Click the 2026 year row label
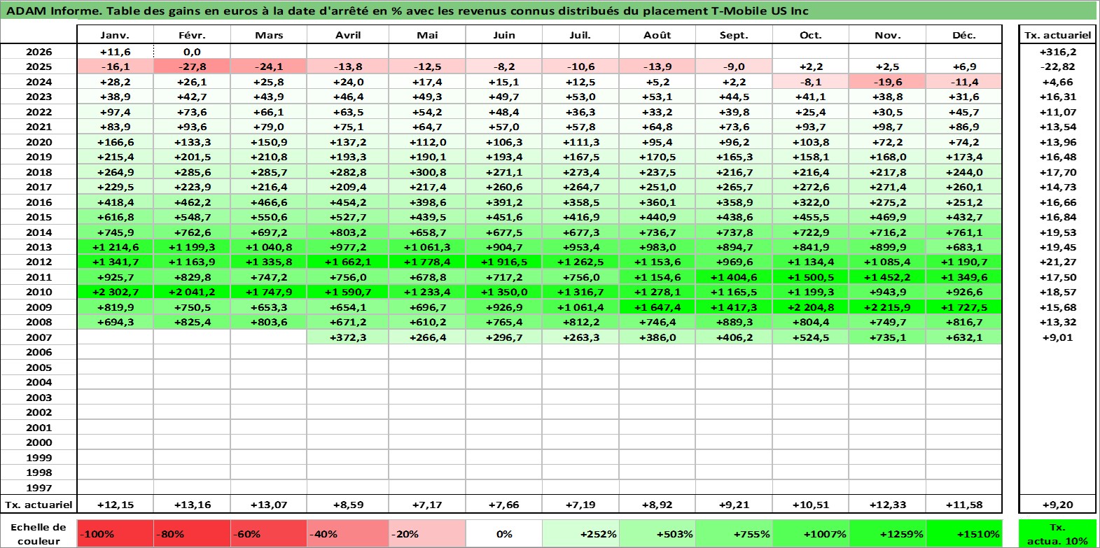This screenshot has width=1100, height=548. 39,52
